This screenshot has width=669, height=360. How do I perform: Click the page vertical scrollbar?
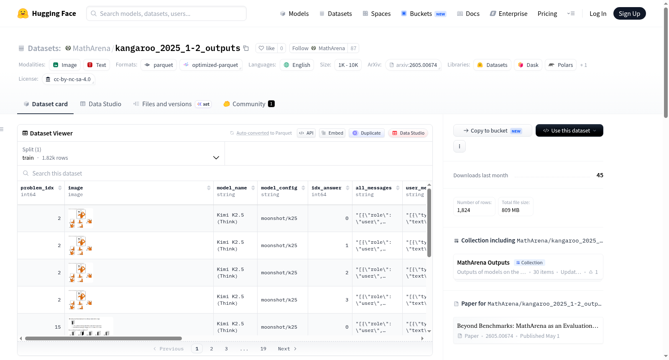tap(666, 63)
